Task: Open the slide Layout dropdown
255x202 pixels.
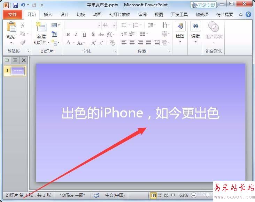Action: (x=56, y=25)
